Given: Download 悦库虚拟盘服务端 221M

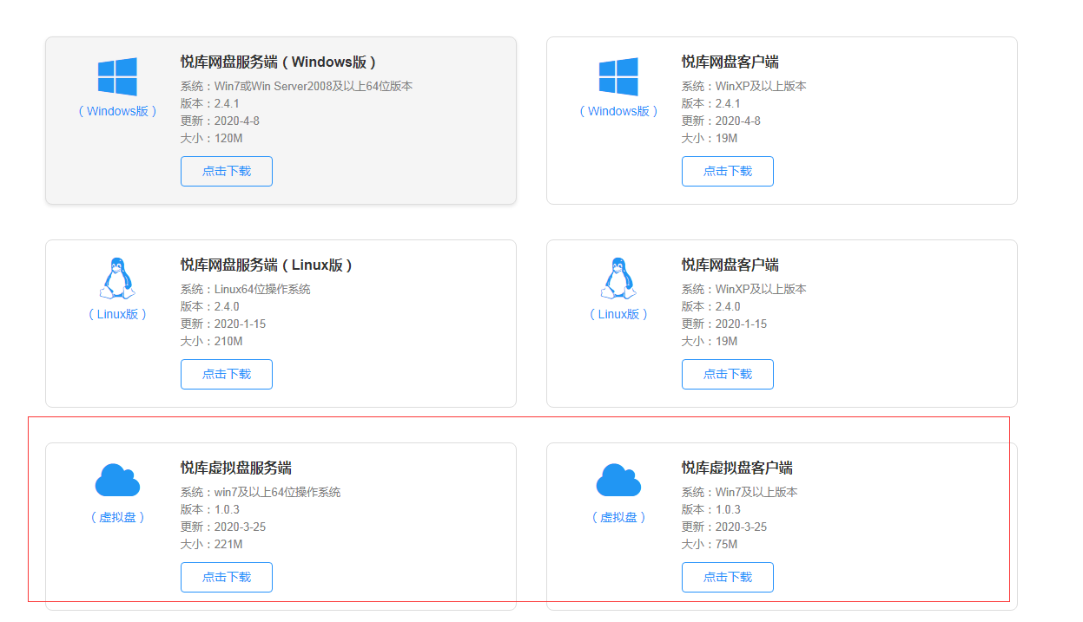Looking at the screenshot, I should 227,577.
